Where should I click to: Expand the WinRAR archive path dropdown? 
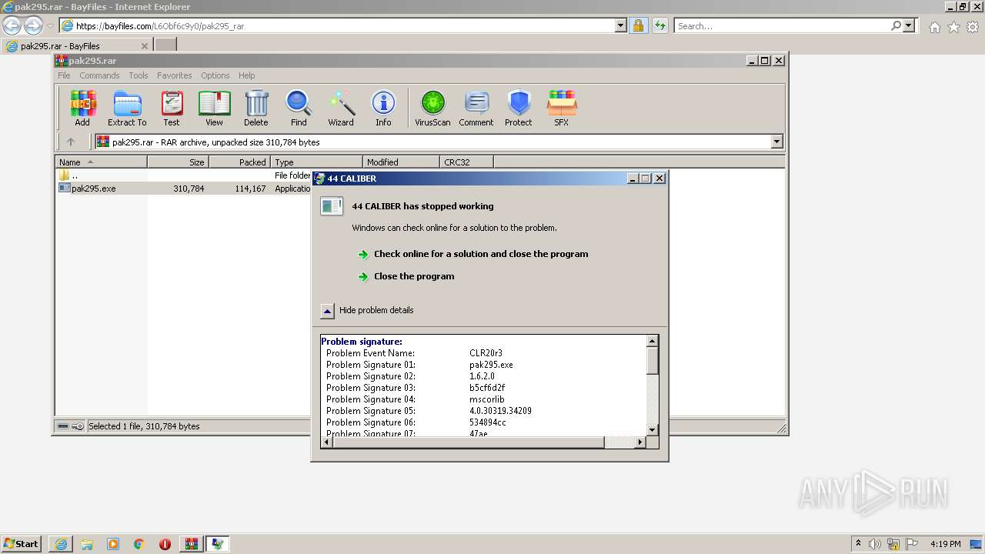[x=776, y=142]
